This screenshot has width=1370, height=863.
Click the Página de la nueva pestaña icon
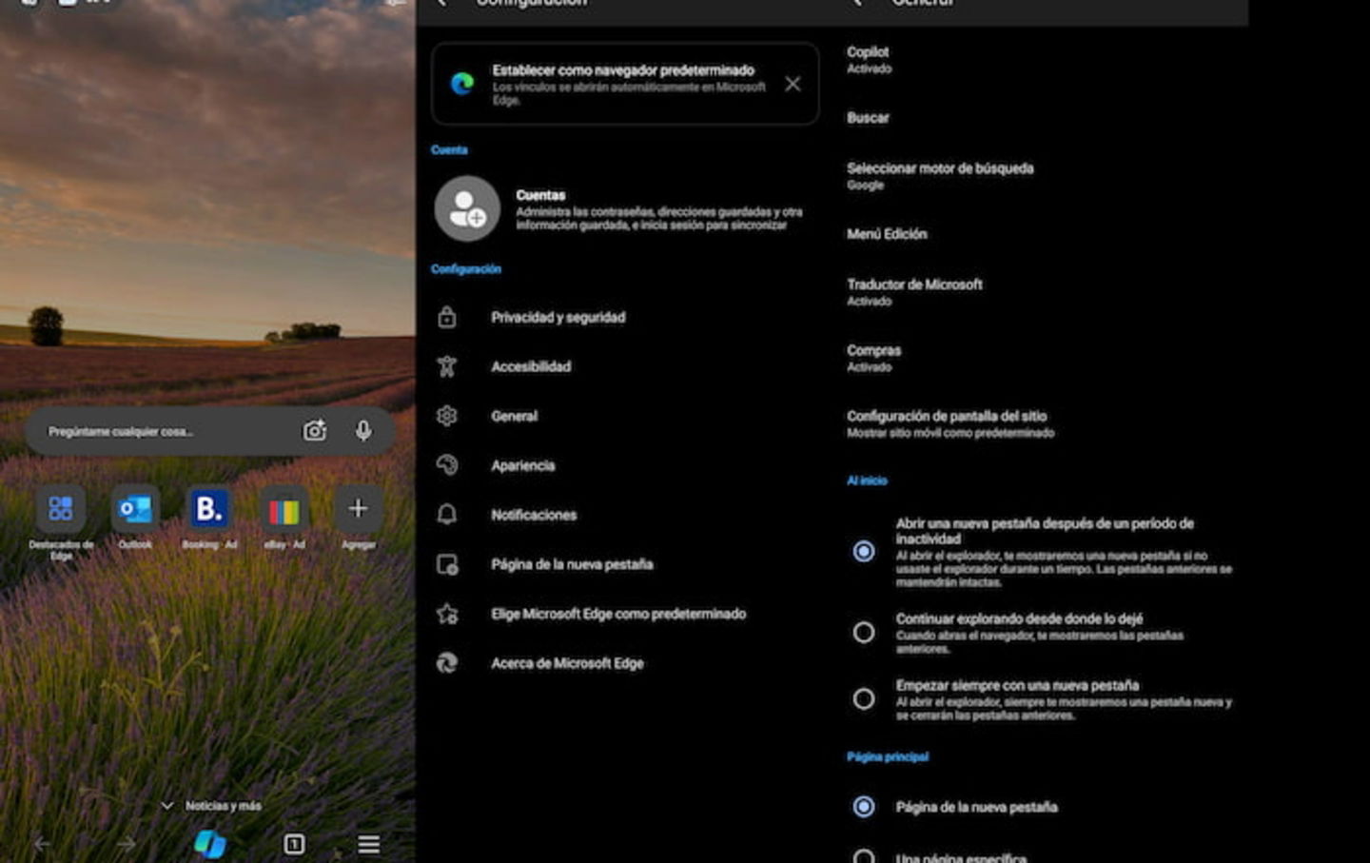click(x=447, y=564)
